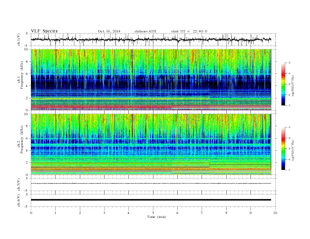310x239 pixels.
Task: Click the "-3" tick on upper color bar
Action: pyautogui.click(x=288, y=63)
